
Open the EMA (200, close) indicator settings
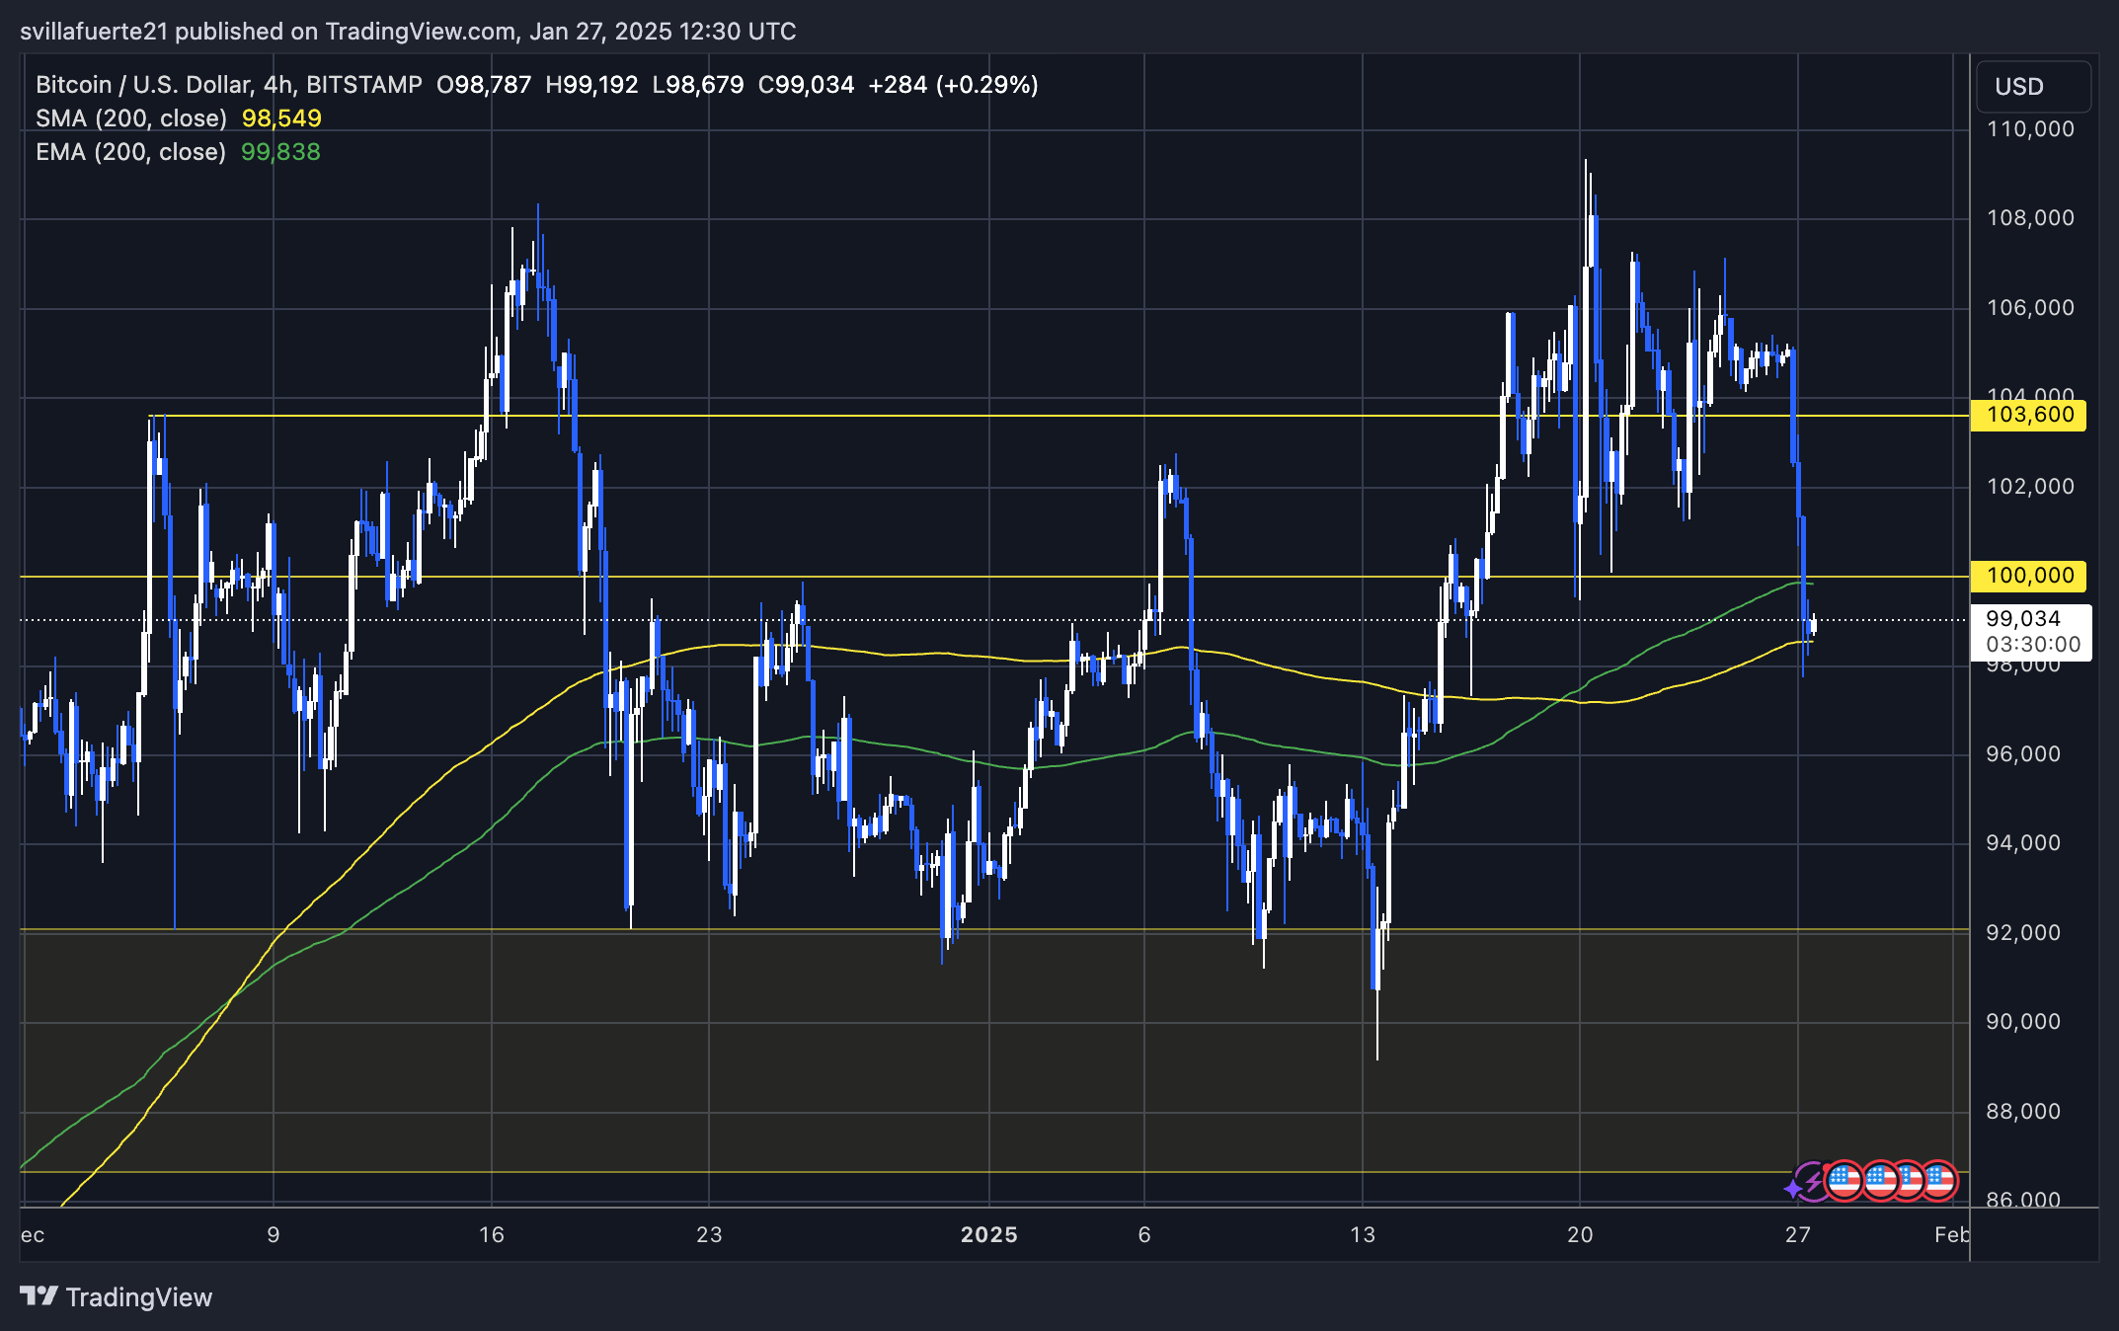click(130, 152)
